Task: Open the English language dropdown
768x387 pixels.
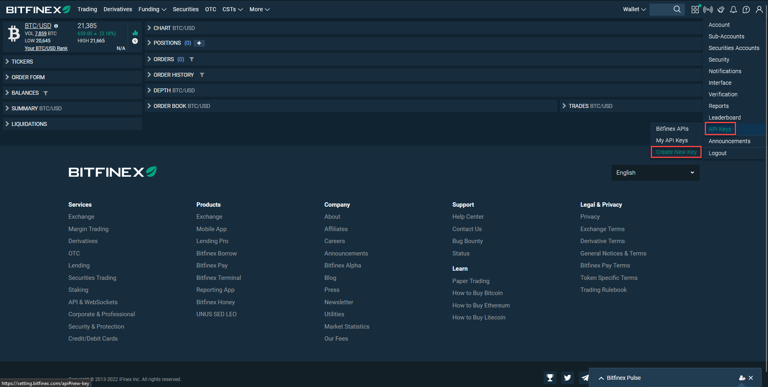Action: click(655, 172)
